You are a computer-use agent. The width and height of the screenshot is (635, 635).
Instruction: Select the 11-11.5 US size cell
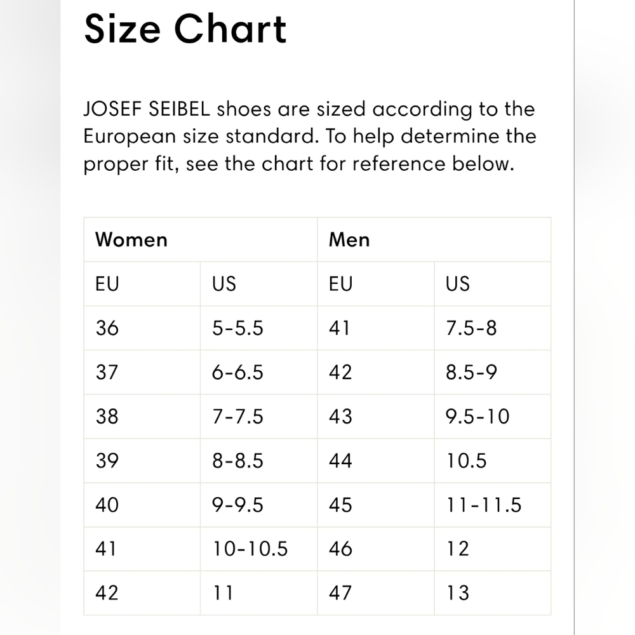click(493, 505)
